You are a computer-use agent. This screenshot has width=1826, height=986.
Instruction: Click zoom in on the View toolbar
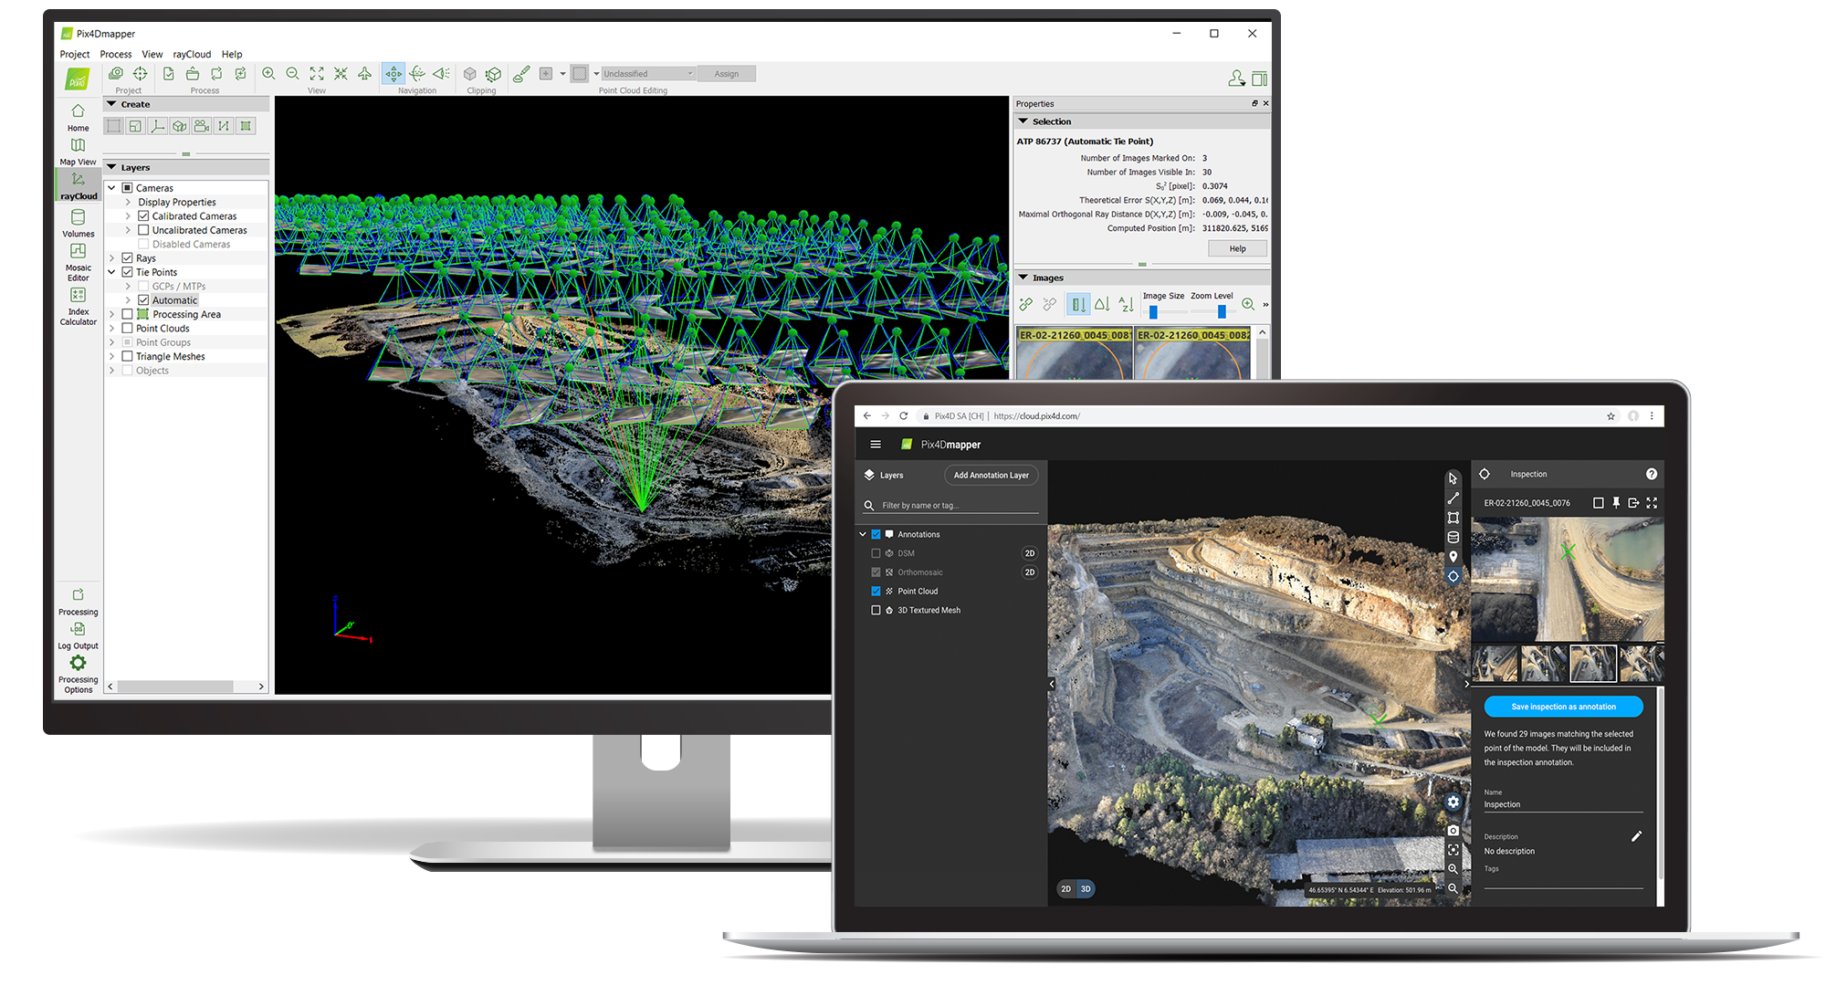[x=268, y=73]
